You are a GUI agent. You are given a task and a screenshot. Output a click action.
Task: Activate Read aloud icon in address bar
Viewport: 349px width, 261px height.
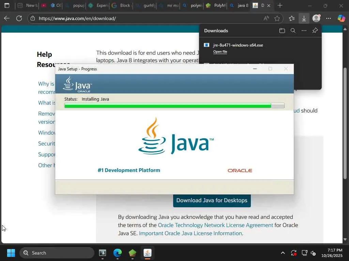pyautogui.click(x=266, y=18)
